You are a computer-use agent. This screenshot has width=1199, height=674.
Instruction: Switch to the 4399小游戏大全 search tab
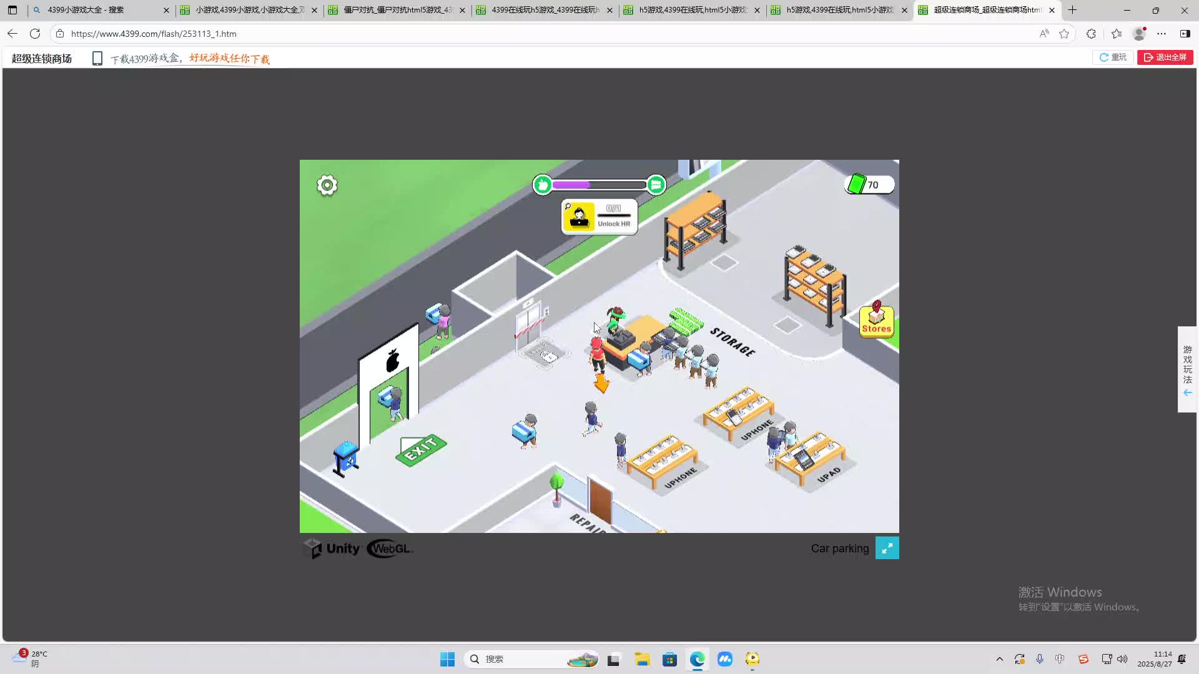click(x=94, y=10)
